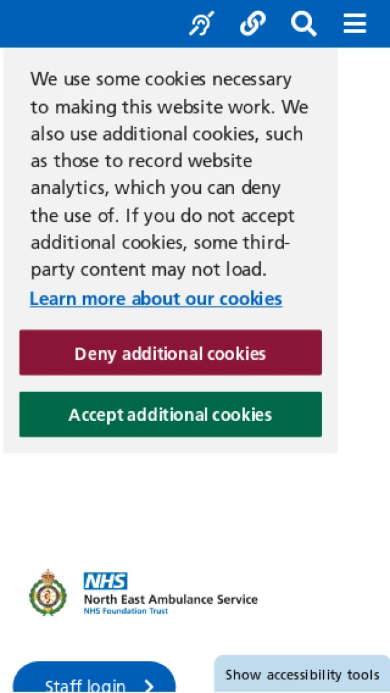
Task: Open the chain link icon in header
Action: tap(252, 24)
